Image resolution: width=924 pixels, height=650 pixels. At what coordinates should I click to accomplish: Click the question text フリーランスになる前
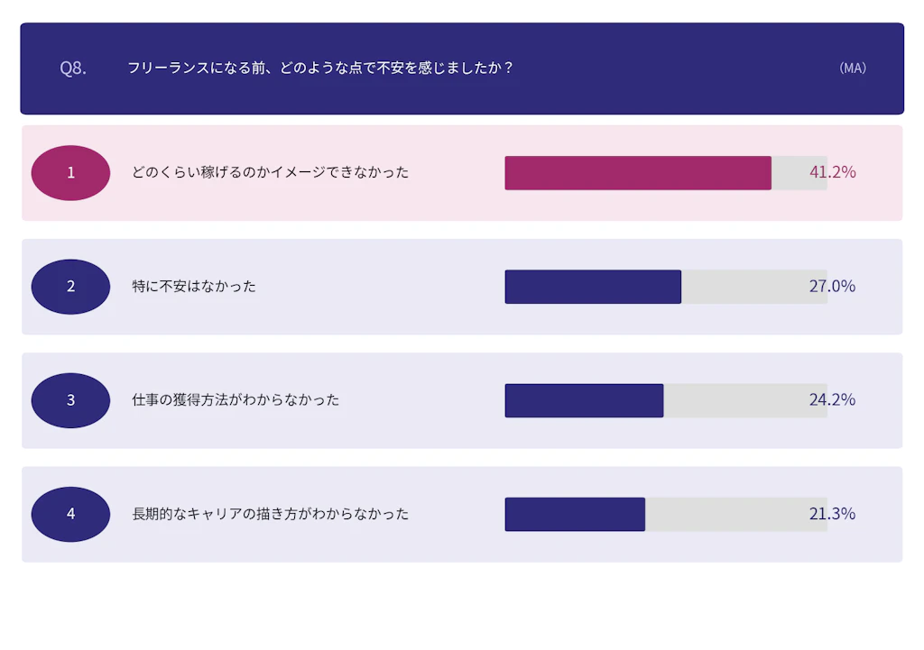click(x=320, y=69)
